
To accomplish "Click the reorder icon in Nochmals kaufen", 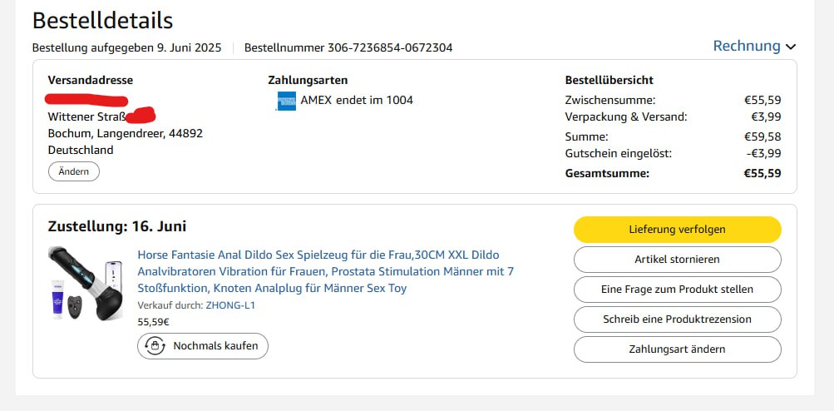I will point(155,345).
